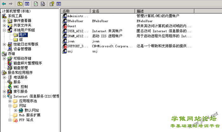Click the 事件查看器 icon
This screenshot has width=222, height=132.
[10, 21]
